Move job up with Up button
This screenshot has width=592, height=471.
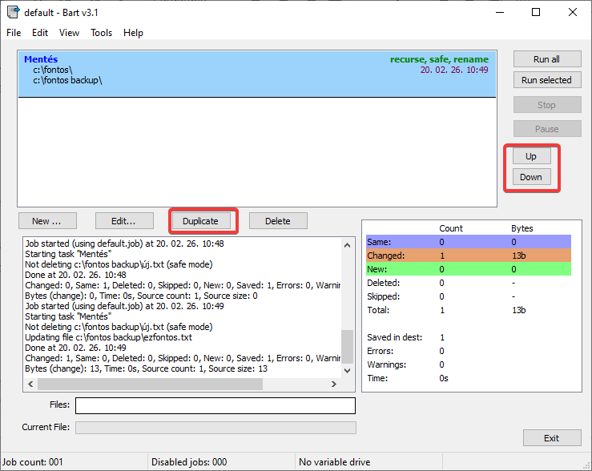[531, 156]
